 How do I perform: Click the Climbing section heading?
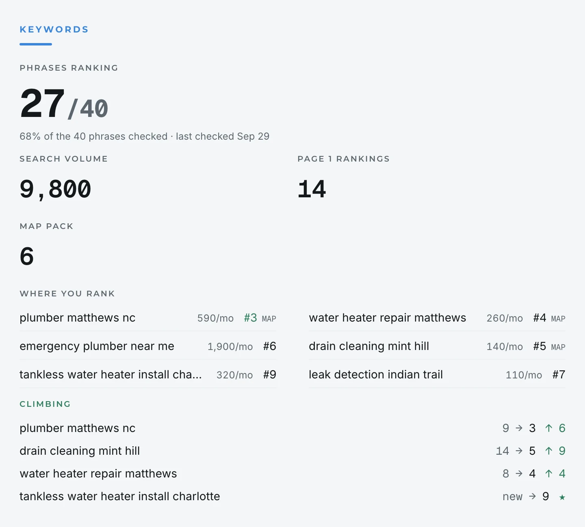(x=45, y=404)
